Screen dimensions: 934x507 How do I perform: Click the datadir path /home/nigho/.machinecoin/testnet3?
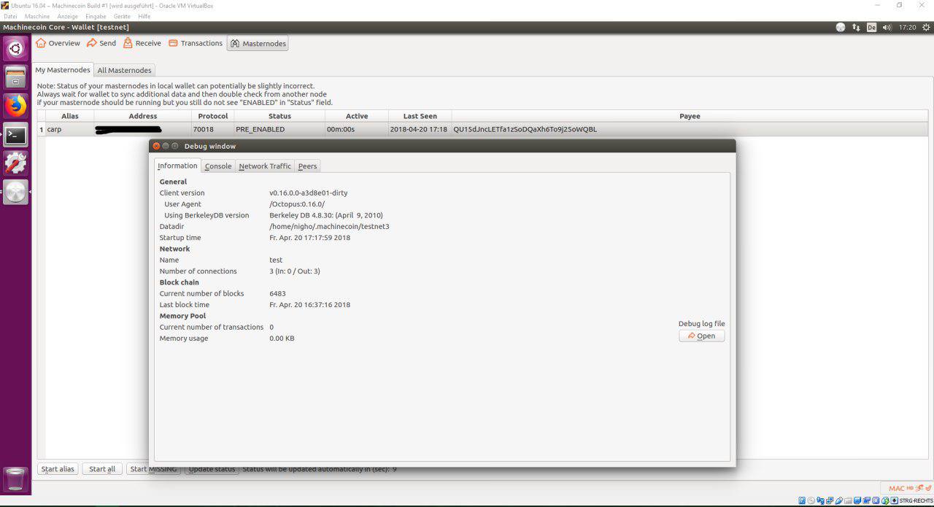pos(329,226)
